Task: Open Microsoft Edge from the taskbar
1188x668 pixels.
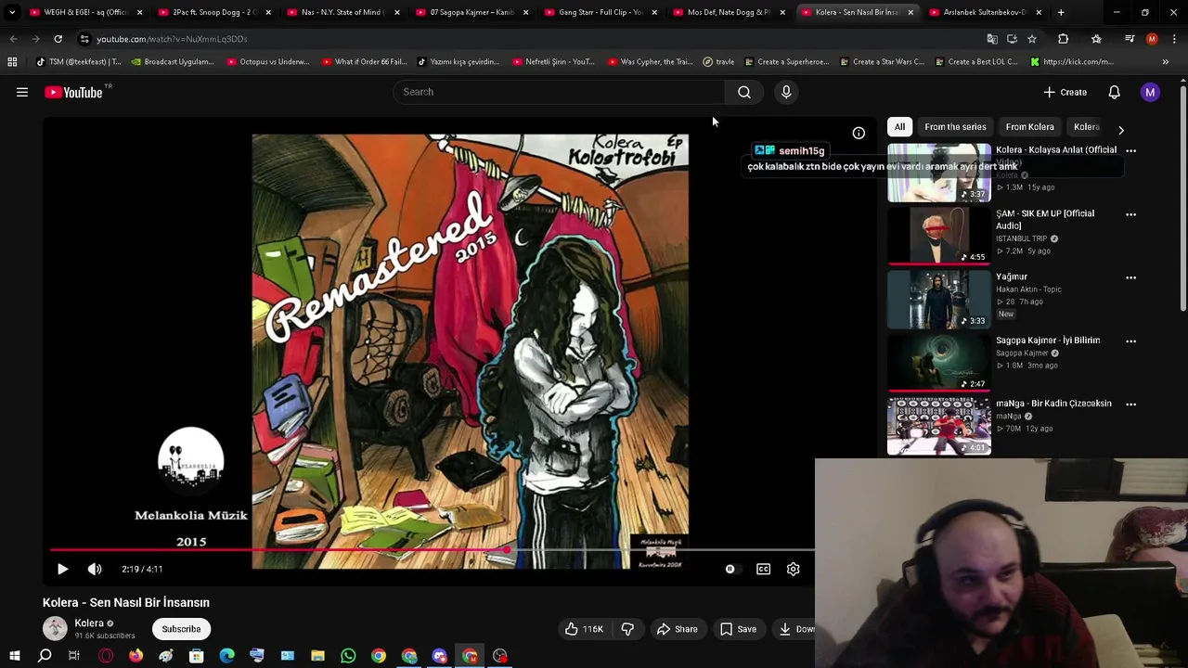Action: 226,656
